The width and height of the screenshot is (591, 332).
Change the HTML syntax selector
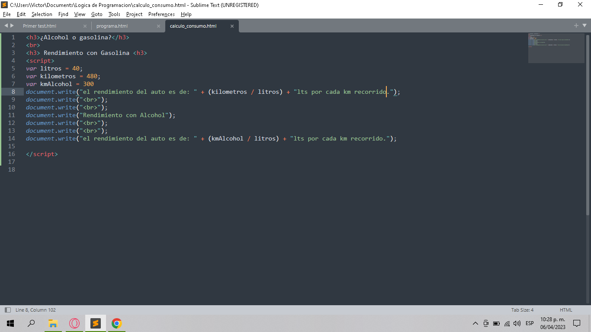tap(566, 310)
